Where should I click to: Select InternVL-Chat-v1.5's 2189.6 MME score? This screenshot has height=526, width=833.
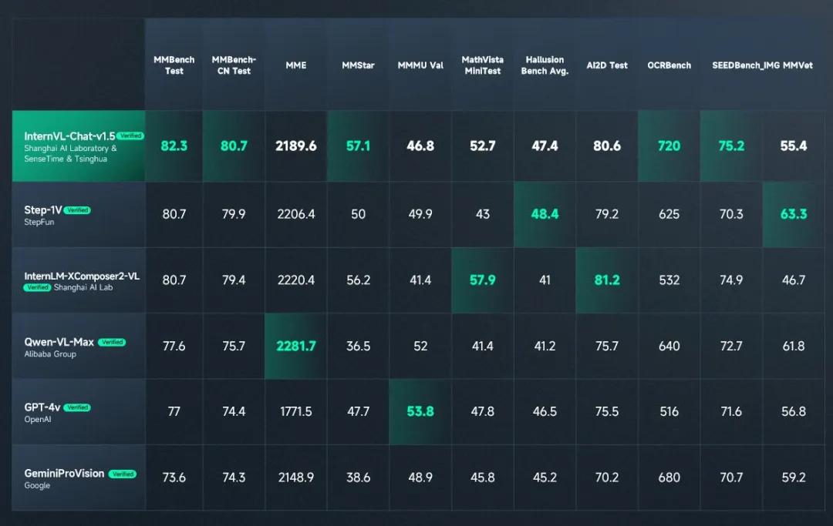point(296,146)
